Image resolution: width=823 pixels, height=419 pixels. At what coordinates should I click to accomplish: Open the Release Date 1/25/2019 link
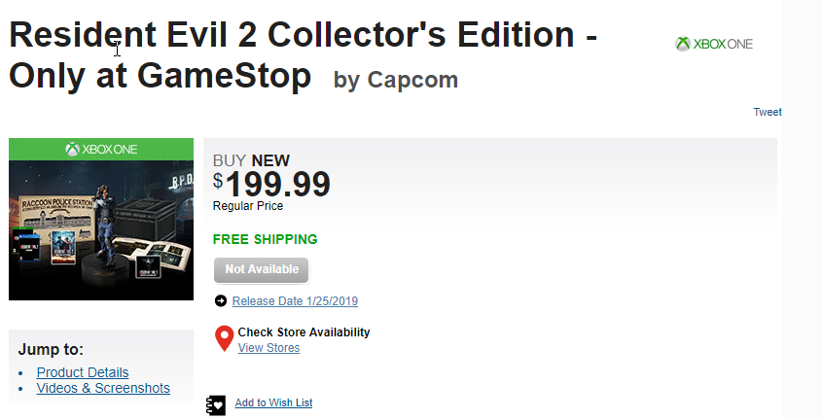(295, 301)
